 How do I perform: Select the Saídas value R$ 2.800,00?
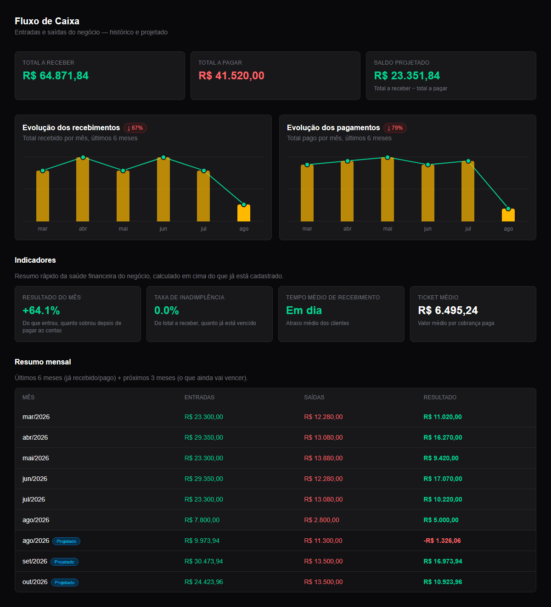pos(321,520)
